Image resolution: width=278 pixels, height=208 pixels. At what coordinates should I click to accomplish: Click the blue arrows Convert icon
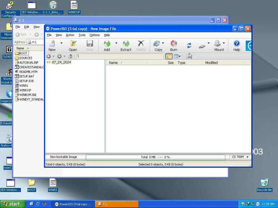click(x=189, y=45)
